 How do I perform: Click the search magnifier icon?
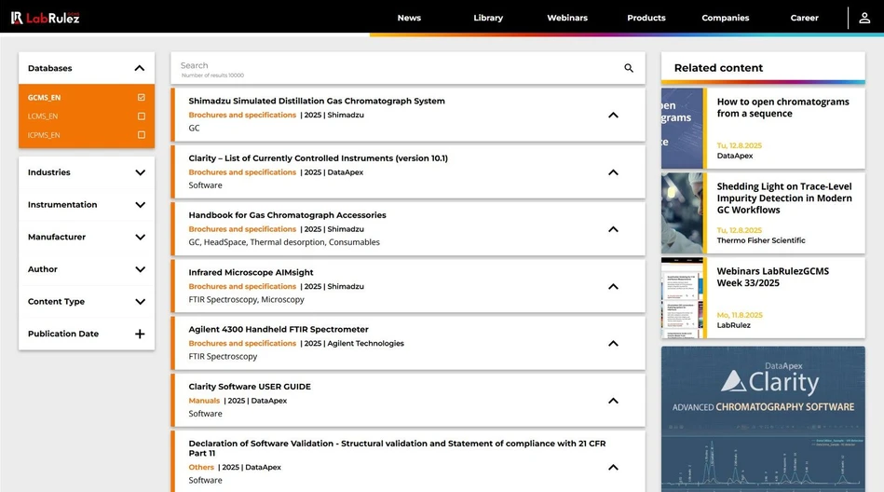[x=629, y=68]
